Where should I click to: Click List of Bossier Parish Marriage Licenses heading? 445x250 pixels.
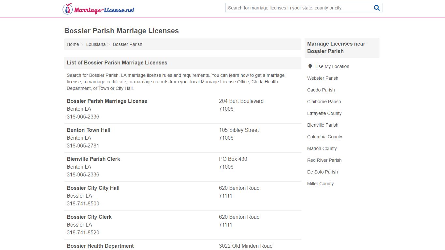click(117, 62)
